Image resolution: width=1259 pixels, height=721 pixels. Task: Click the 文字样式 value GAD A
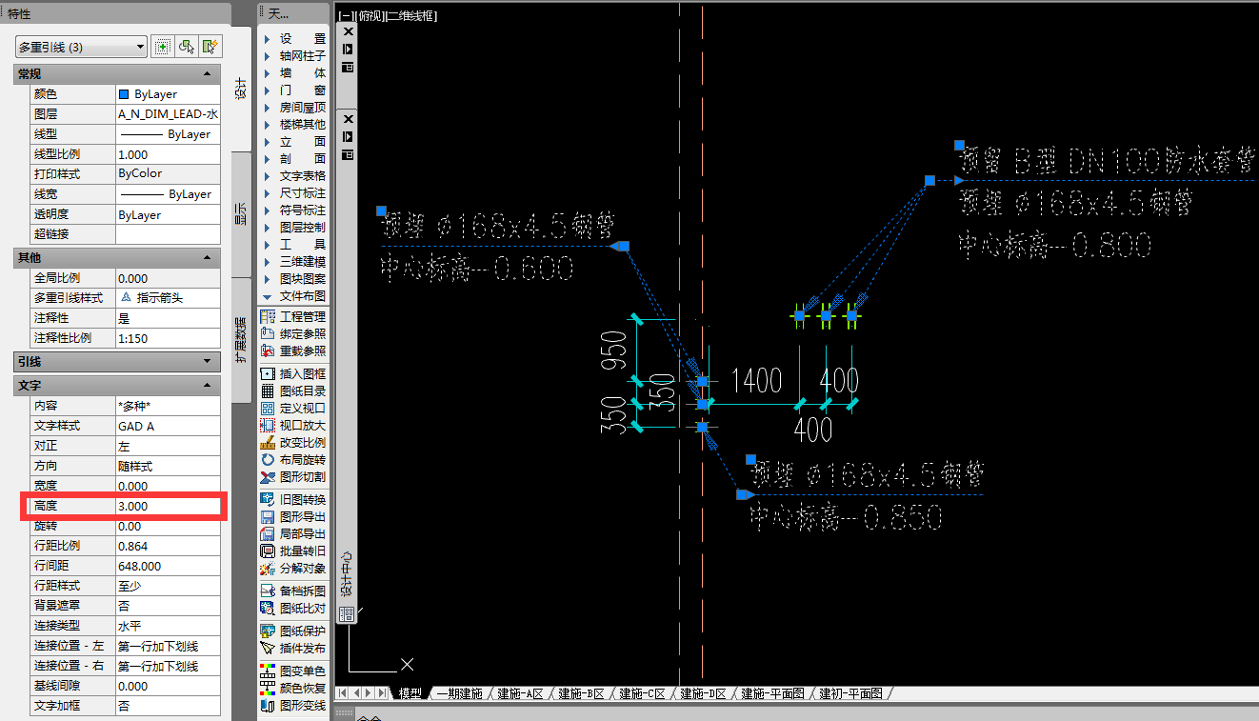pos(168,426)
